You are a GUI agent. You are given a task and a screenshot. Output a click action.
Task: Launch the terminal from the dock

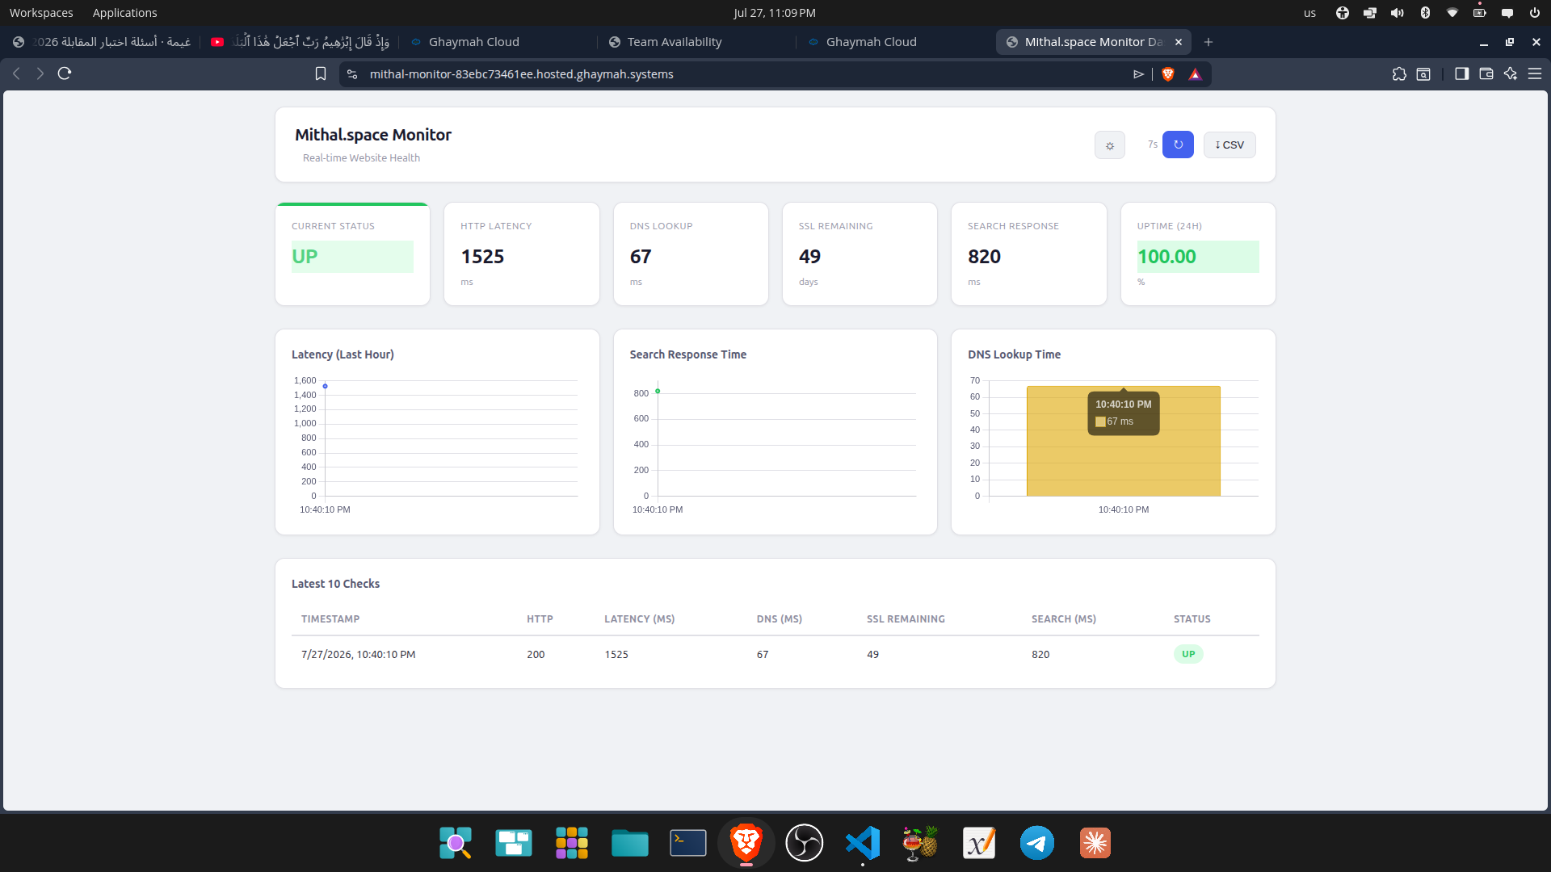(x=688, y=843)
